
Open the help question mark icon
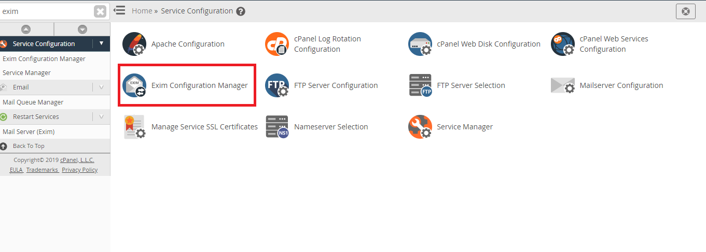click(241, 11)
